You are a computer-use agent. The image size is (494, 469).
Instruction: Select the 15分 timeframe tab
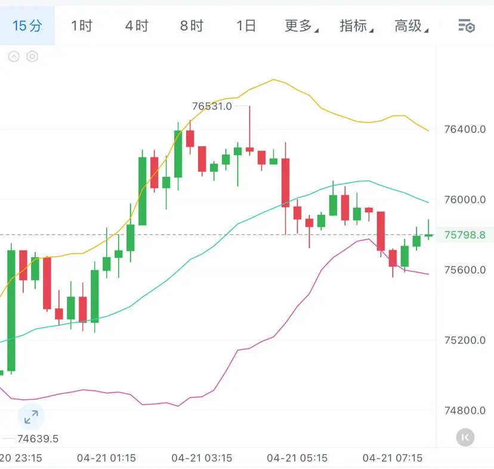(x=27, y=26)
